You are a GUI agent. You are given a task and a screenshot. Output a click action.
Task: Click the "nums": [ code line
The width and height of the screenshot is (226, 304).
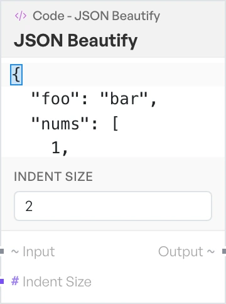[x=75, y=124]
